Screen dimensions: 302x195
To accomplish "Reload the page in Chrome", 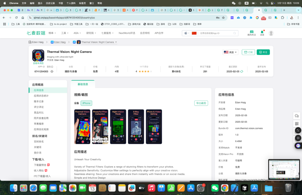I will click(16, 18).
